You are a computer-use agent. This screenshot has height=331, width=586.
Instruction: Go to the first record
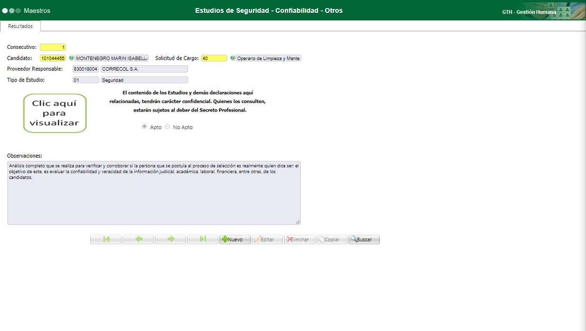[x=105, y=239]
